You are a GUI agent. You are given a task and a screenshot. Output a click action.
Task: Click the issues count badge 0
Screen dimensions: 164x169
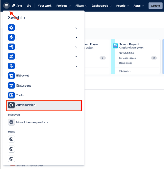pyautogui.click(x=103, y=58)
